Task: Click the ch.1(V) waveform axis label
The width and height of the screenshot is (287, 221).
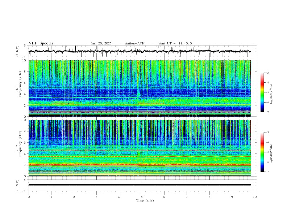Action: pos(17,51)
